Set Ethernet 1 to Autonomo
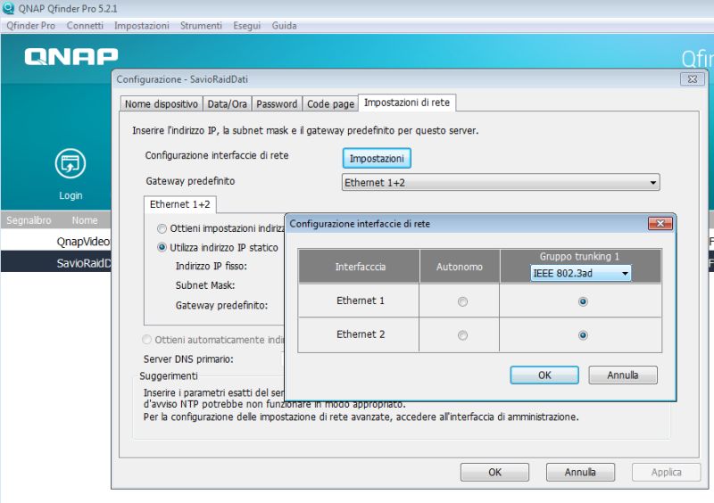This screenshot has width=714, height=503. coord(461,301)
